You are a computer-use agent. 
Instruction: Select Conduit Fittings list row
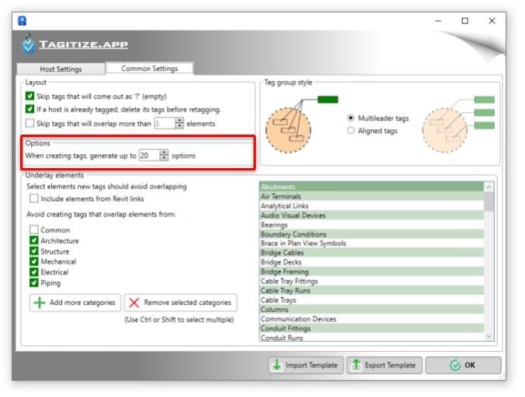tap(372, 328)
